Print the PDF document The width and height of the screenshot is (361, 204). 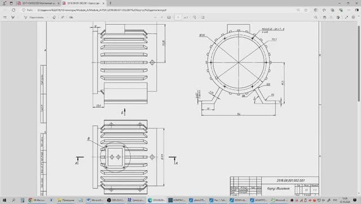click(x=324, y=17)
